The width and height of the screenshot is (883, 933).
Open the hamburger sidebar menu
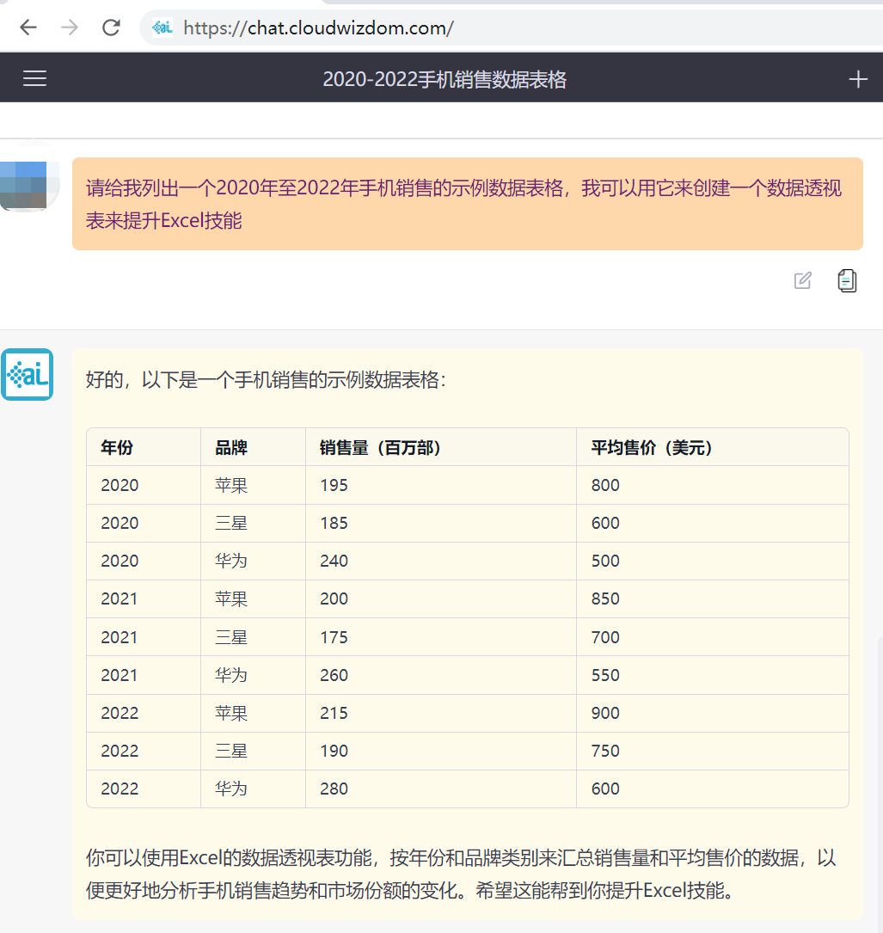(34, 78)
